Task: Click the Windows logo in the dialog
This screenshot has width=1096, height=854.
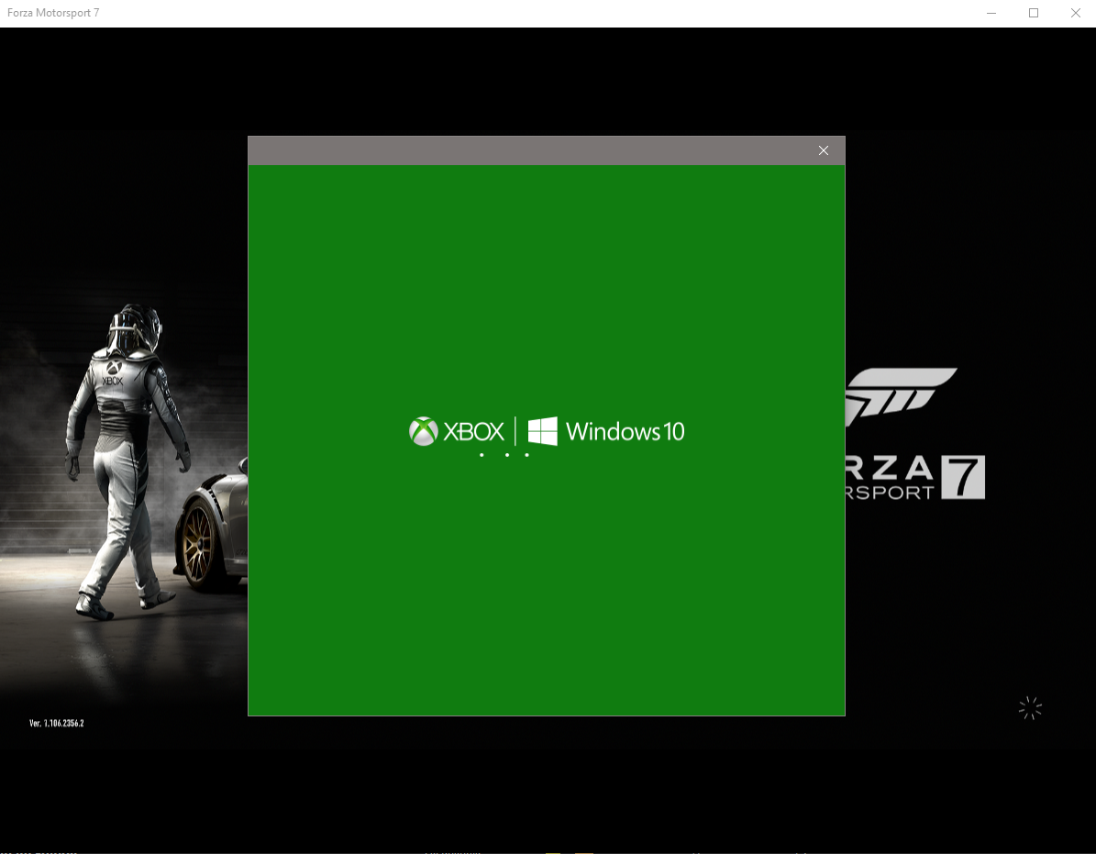Action: click(542, 431)
